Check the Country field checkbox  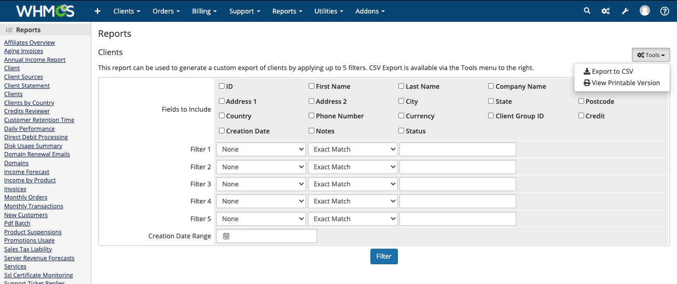222,116
